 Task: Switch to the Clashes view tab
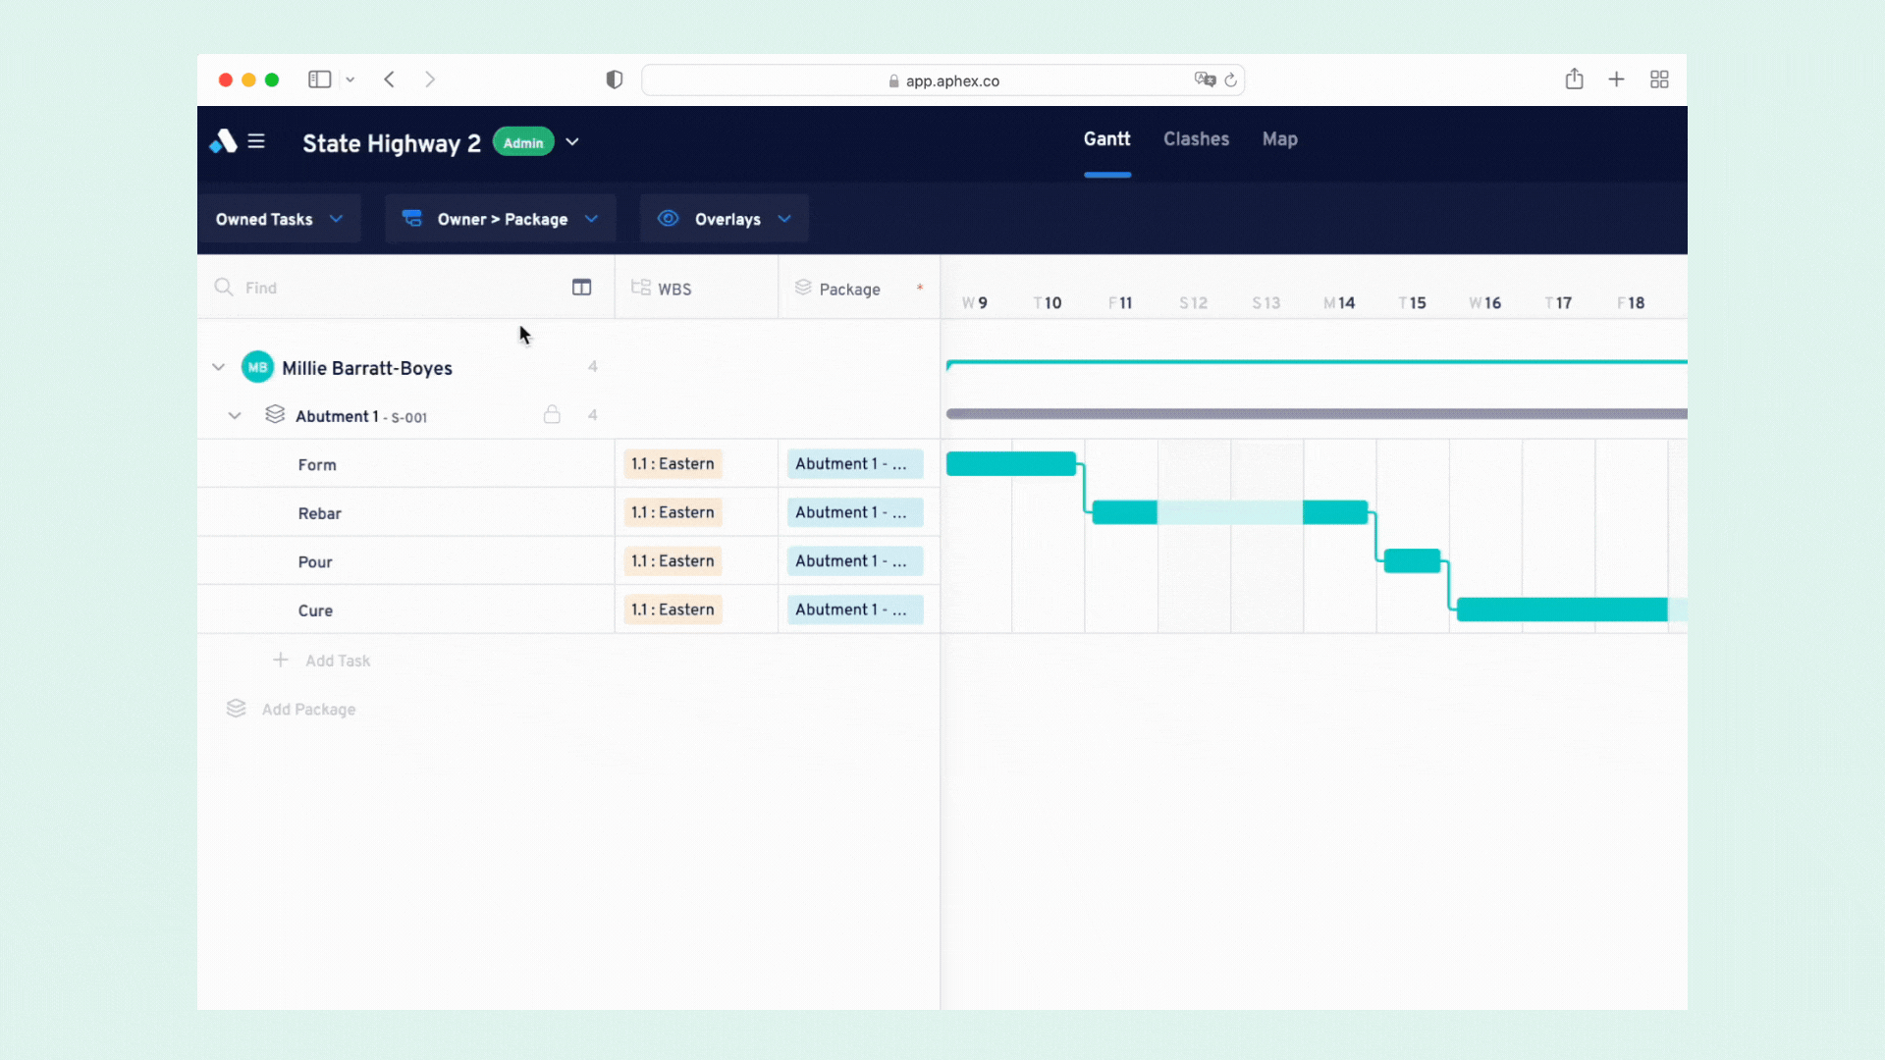coord(1196,138)
